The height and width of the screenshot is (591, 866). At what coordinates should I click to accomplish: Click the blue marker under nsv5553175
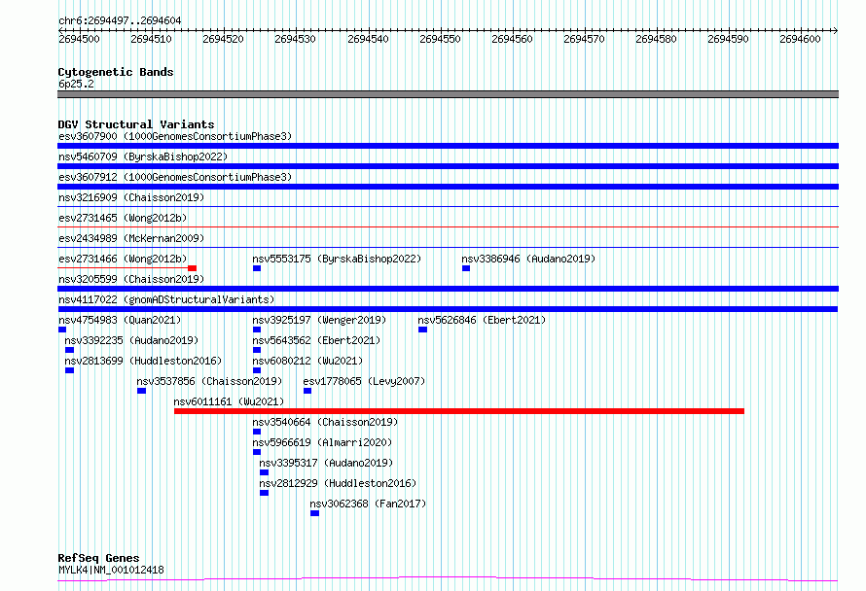pos(257,268)
